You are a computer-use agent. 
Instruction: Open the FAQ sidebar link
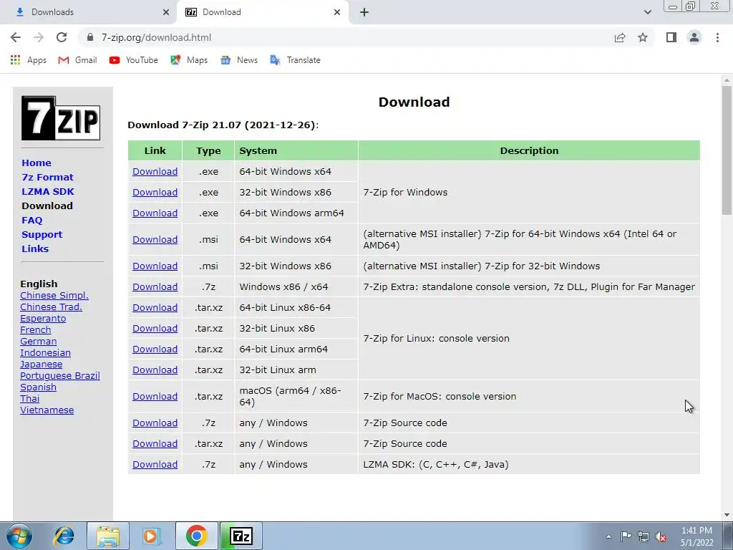[x=31, y=221]
